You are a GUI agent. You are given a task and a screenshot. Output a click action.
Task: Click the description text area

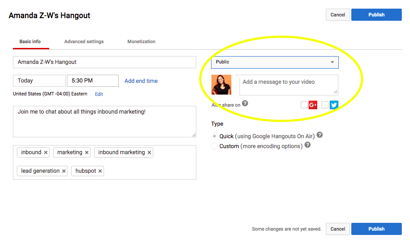click(104, 122)
